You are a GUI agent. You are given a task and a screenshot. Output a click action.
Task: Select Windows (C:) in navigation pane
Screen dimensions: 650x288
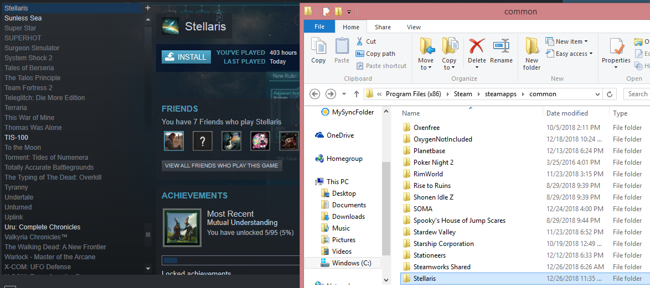click(351, 263)
